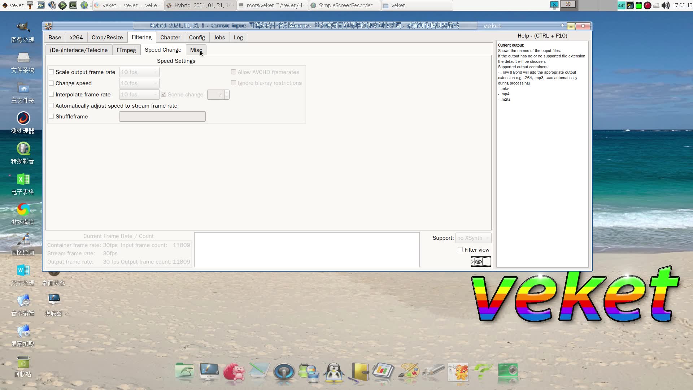Open the Scale output frame rate dropdown

139,72
